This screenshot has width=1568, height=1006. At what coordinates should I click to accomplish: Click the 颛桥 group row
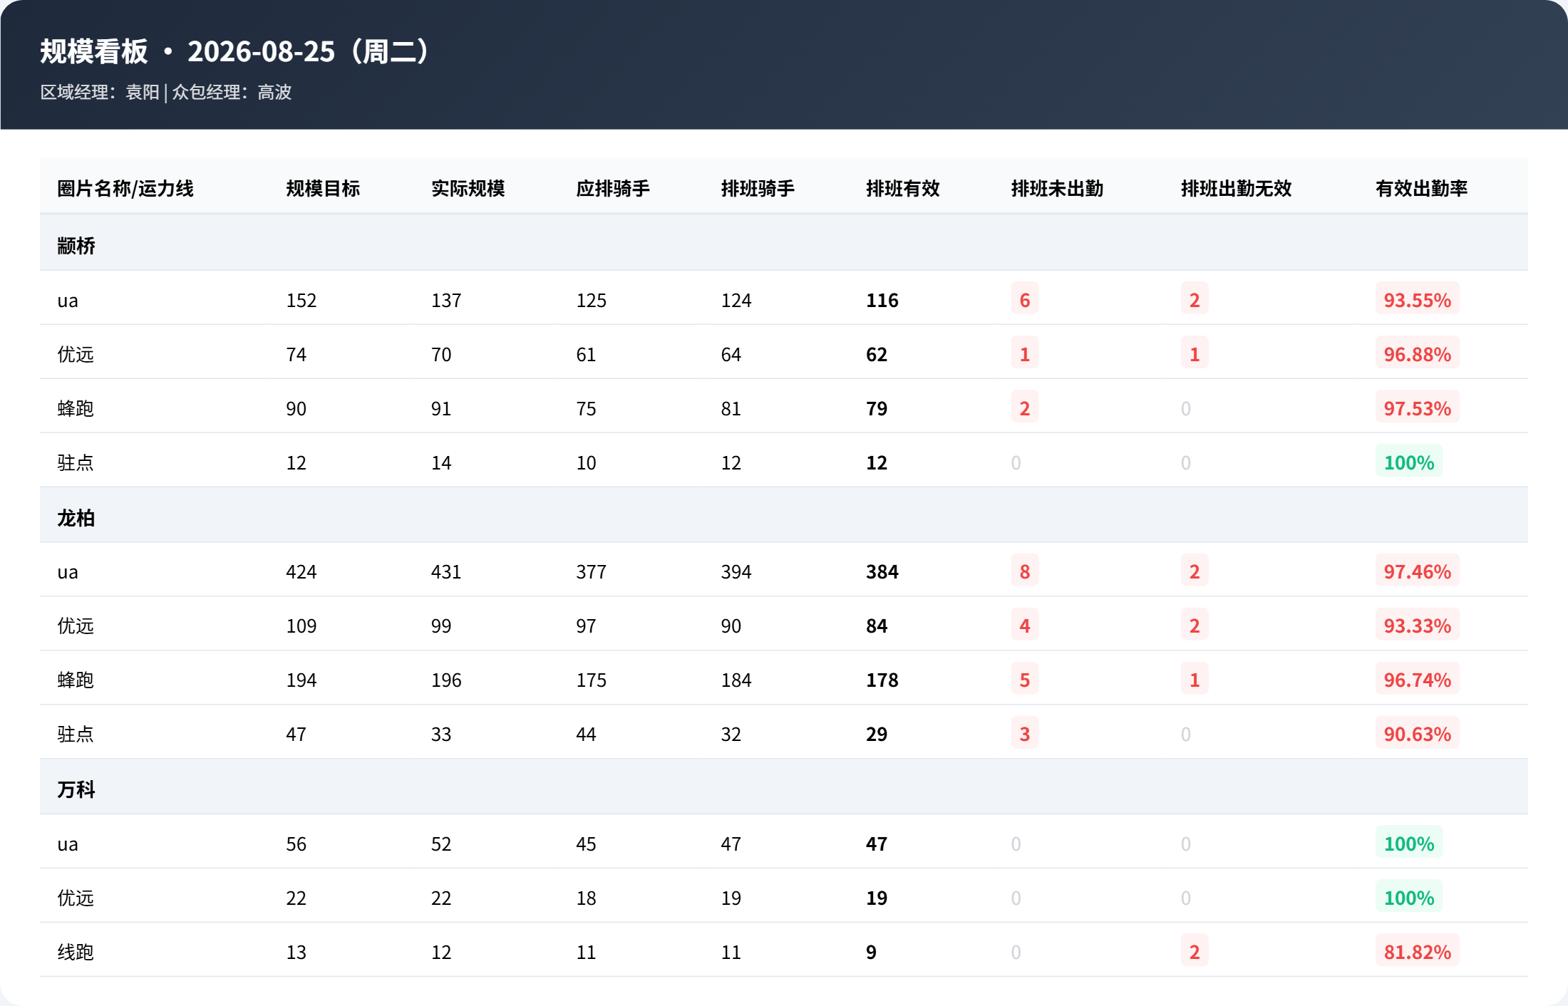784,243
